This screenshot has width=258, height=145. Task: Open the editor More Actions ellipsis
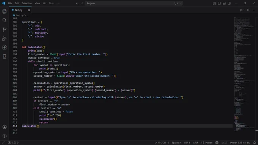tap(253, 10)
